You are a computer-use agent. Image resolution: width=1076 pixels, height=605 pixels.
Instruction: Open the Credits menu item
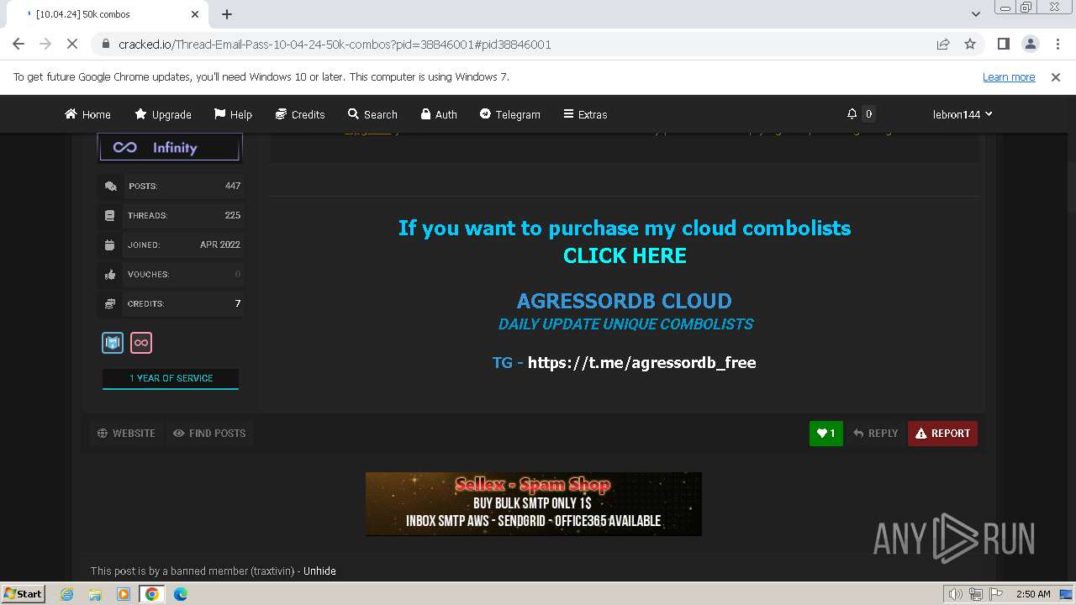point(300,114)
